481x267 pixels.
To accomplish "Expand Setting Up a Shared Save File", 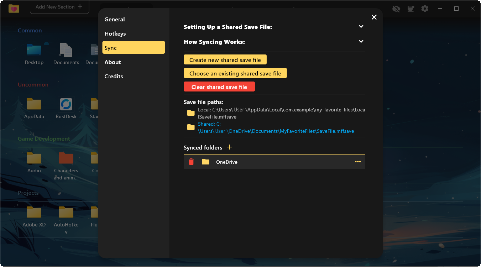I will pos(361,27).
